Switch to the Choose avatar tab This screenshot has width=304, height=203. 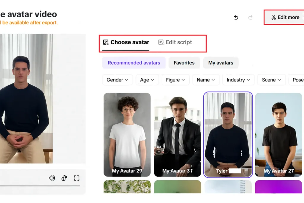(x=126, y=42)
